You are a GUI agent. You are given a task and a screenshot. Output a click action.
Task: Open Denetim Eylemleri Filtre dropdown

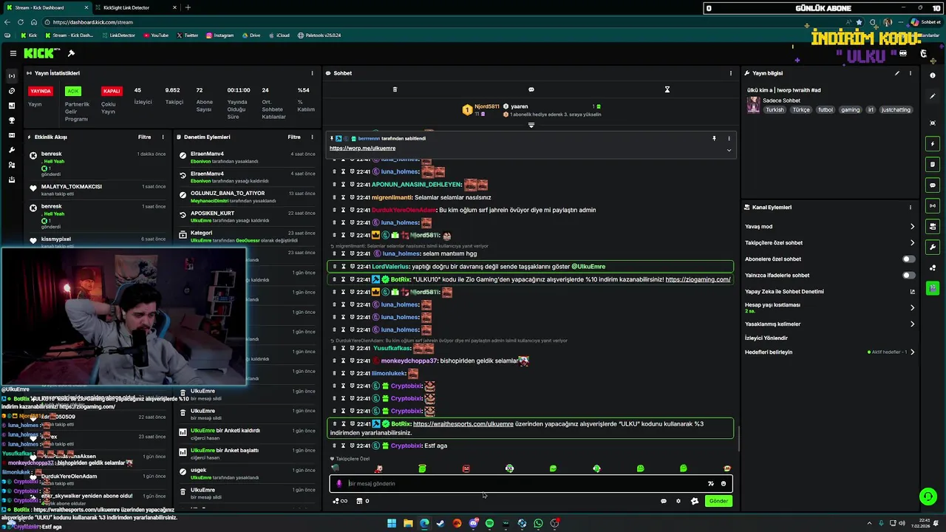coord(294,137)
